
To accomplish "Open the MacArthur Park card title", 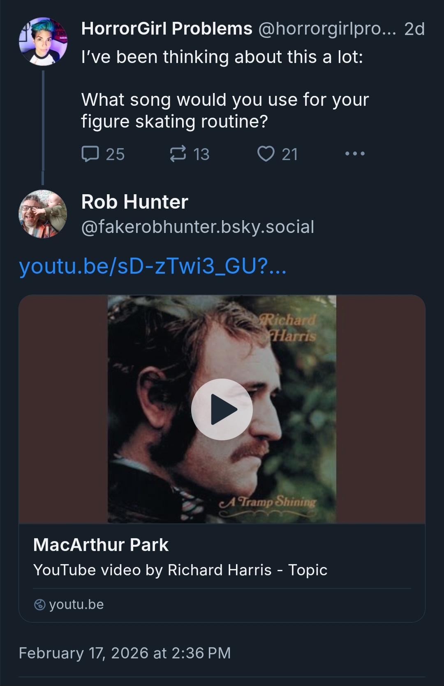I will tap(101, 545).
